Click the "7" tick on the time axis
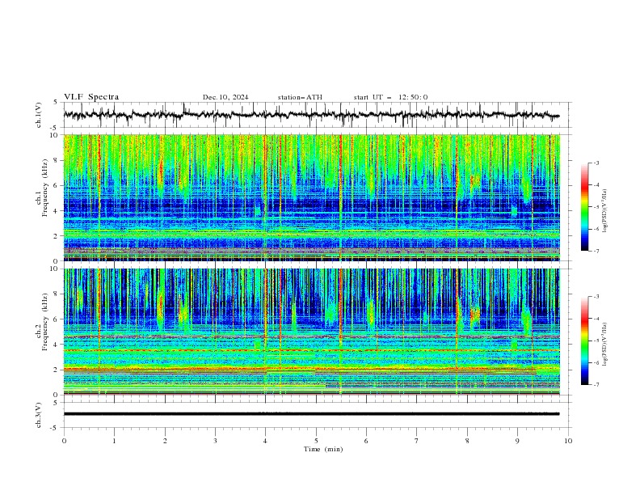Image resolution: width=640 pixels, height=495 pixels. click(x=417, y=441)
